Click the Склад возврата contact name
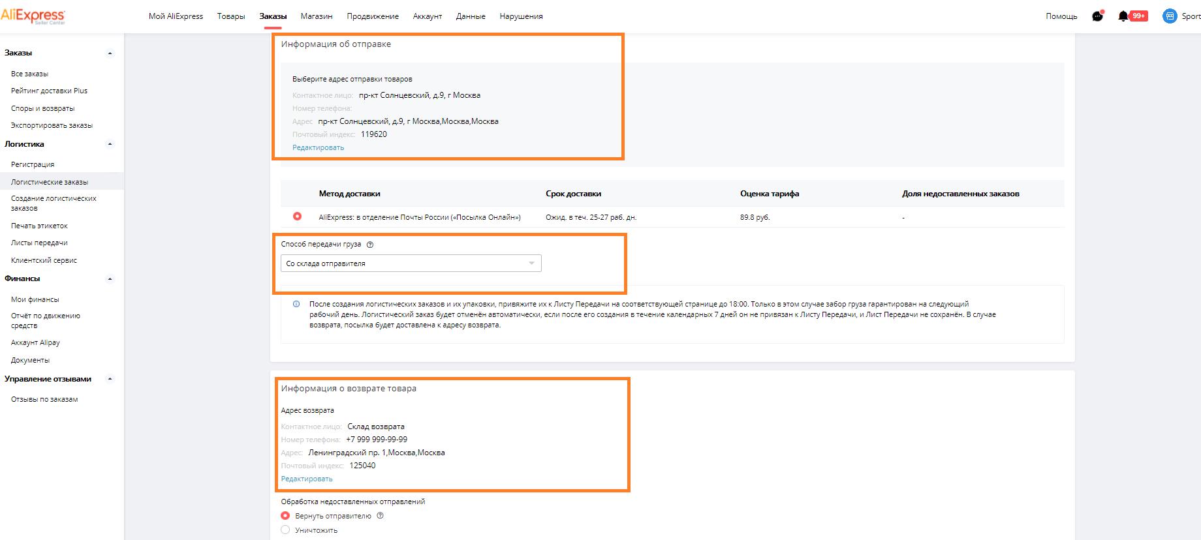The image size is (1201, 540). point(376,427)
